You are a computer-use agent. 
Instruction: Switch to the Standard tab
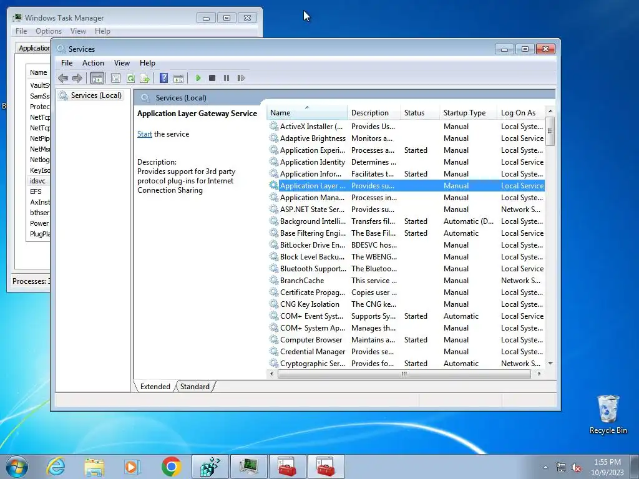[x=195, y=387]
